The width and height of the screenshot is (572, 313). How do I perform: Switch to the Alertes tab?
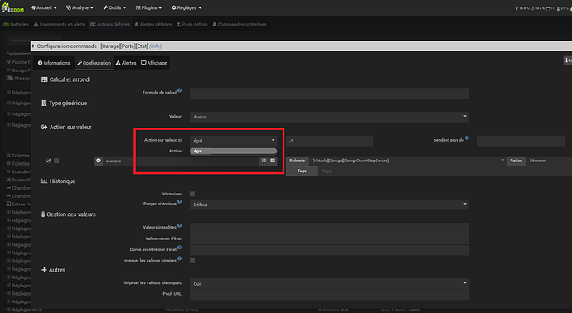[x=126, y=63]
